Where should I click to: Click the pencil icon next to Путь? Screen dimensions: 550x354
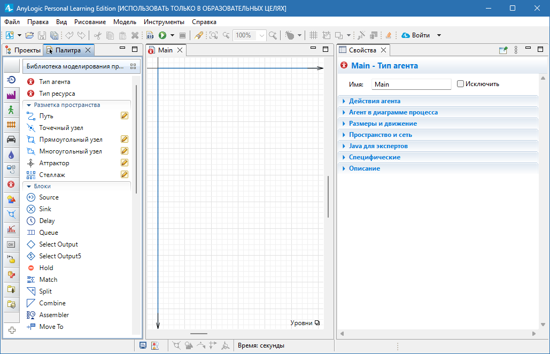coord(125,116)
